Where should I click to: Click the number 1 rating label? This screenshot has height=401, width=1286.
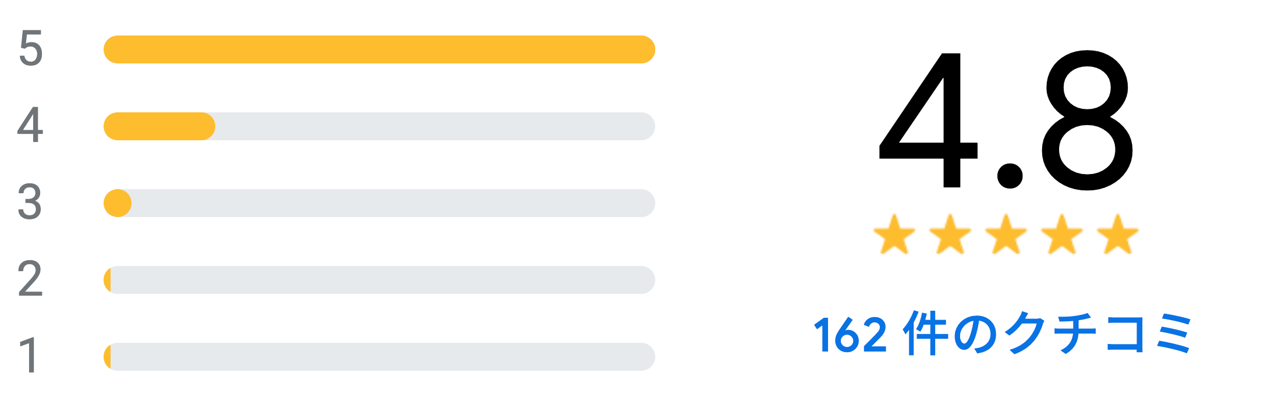tap(29, 355)
